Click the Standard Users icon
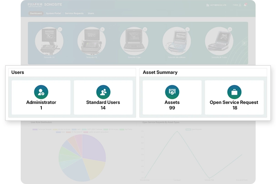Viewport: 276px width, 184px height. click(x=103, y=92)
